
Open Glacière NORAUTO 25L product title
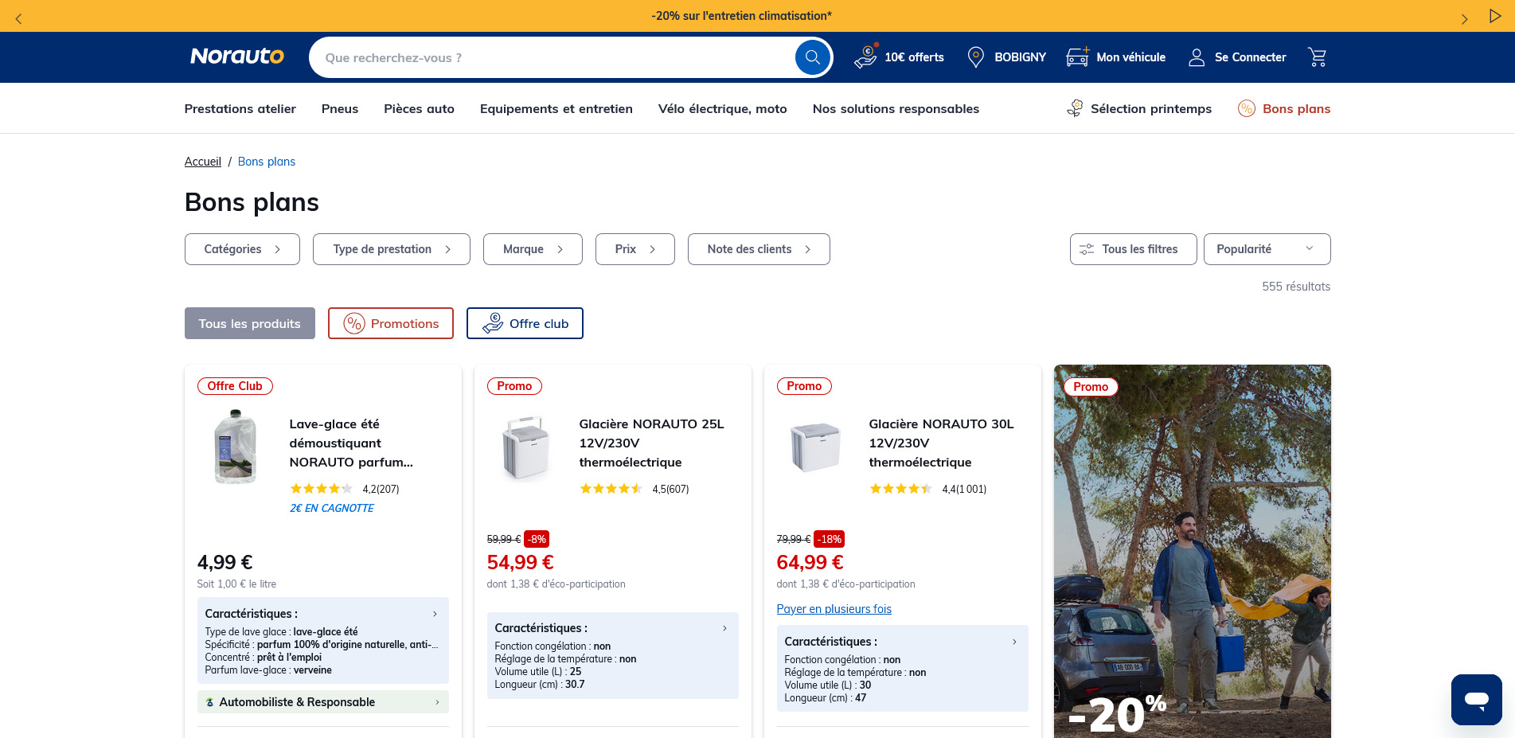pos(651,443)
